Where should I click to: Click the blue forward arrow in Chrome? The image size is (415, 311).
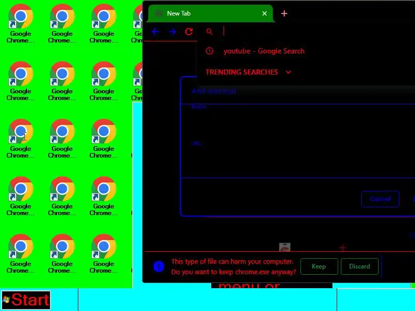pyautogui.click(x=172, y=32)
